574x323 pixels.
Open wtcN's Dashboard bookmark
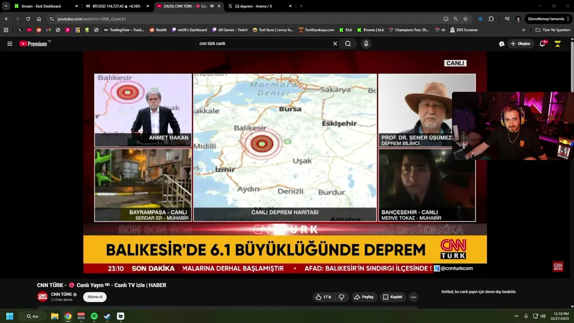click(189, 30)
